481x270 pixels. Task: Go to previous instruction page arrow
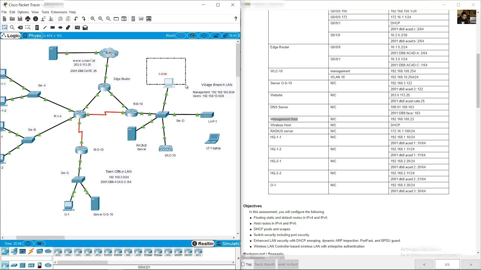click(424, 264)
